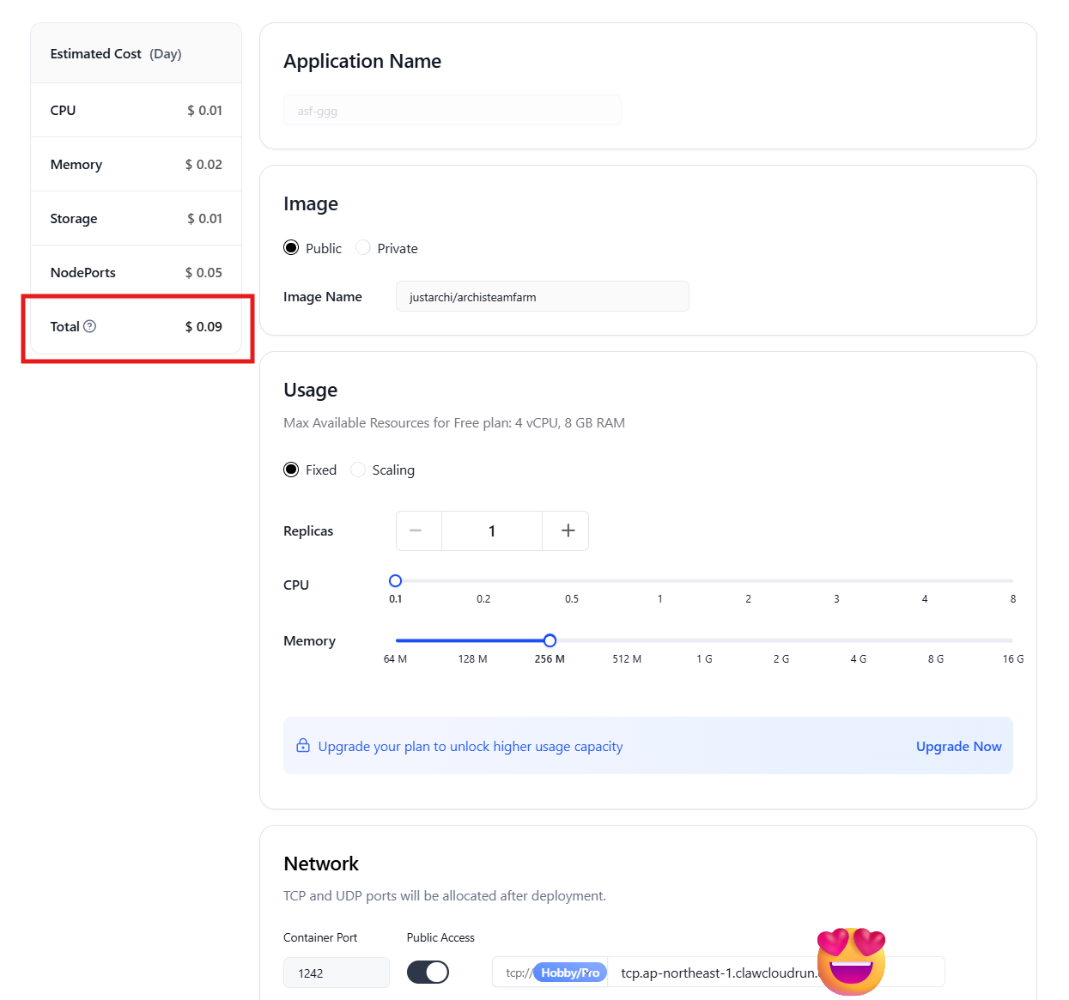Set CPU slider to 1 core
The height and width of the screenshot is (1000, 1069).
tap(659, 581)
